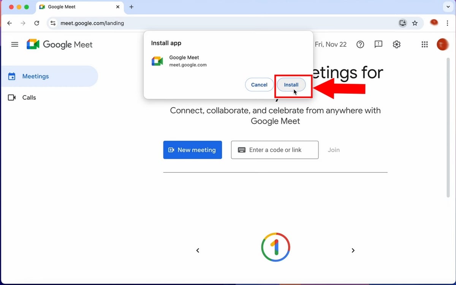Open the Report a problem feedback icon
Image resolution: width=456 pixels, height=285 pixels.
(x=378, y=45)
